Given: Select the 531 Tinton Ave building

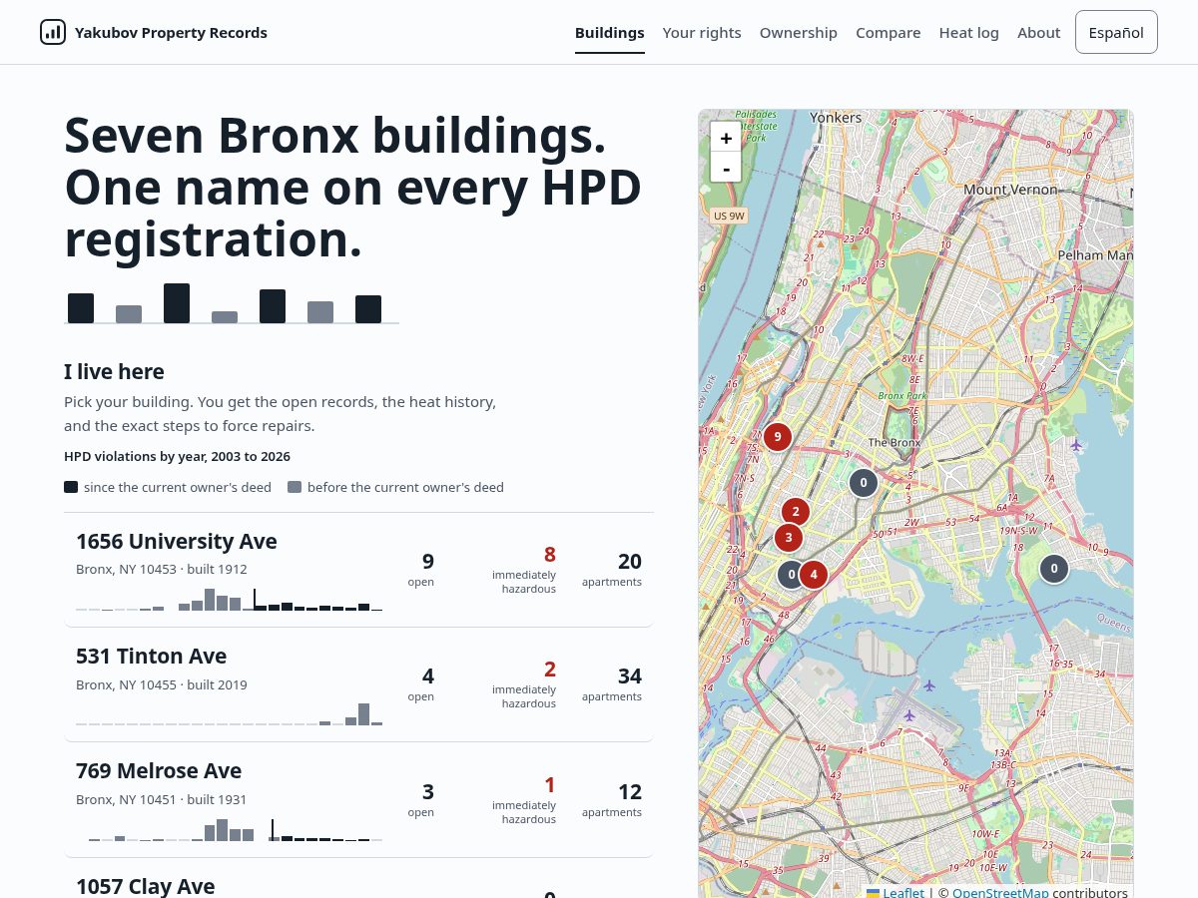Looking at the screenshot, I should (358, 684).
